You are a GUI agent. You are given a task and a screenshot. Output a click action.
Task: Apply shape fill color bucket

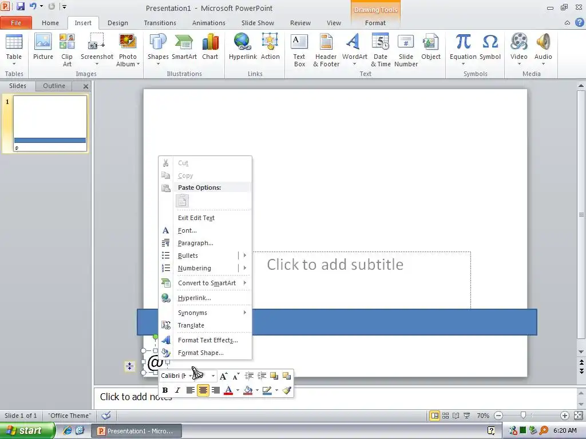coord(248,390)
